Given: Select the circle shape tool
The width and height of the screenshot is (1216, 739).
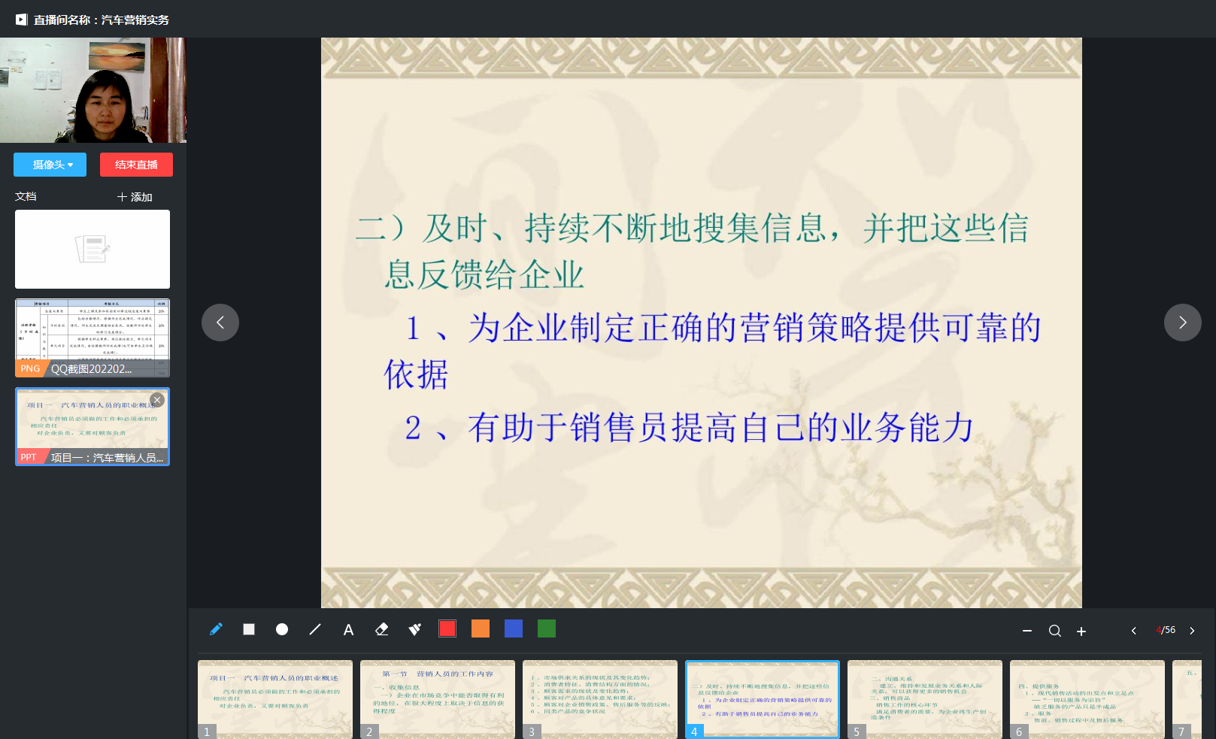Looking at the screenshot, I should (x=282, y=629).
